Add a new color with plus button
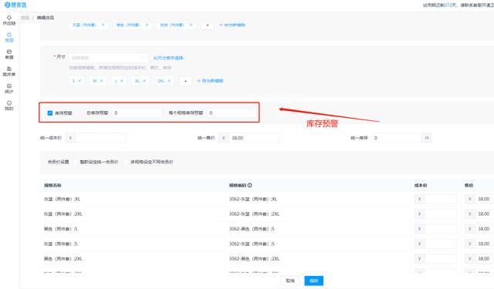The height and width of the screenshot is (289, 494). pyautogui.click(x=208, y=25)
